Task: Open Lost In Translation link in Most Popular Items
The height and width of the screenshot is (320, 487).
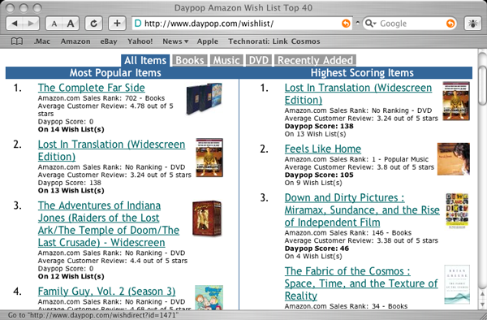Action: pyautogui.click(x=111, y=151)
